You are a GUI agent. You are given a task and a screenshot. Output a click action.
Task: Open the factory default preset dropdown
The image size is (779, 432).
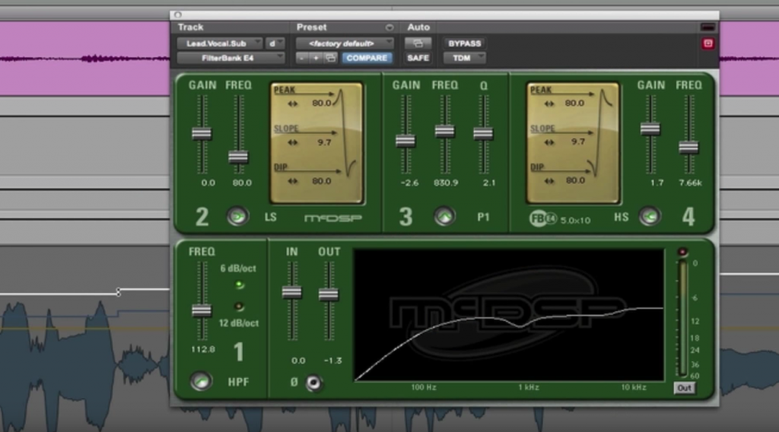click(x=345, y=43)
